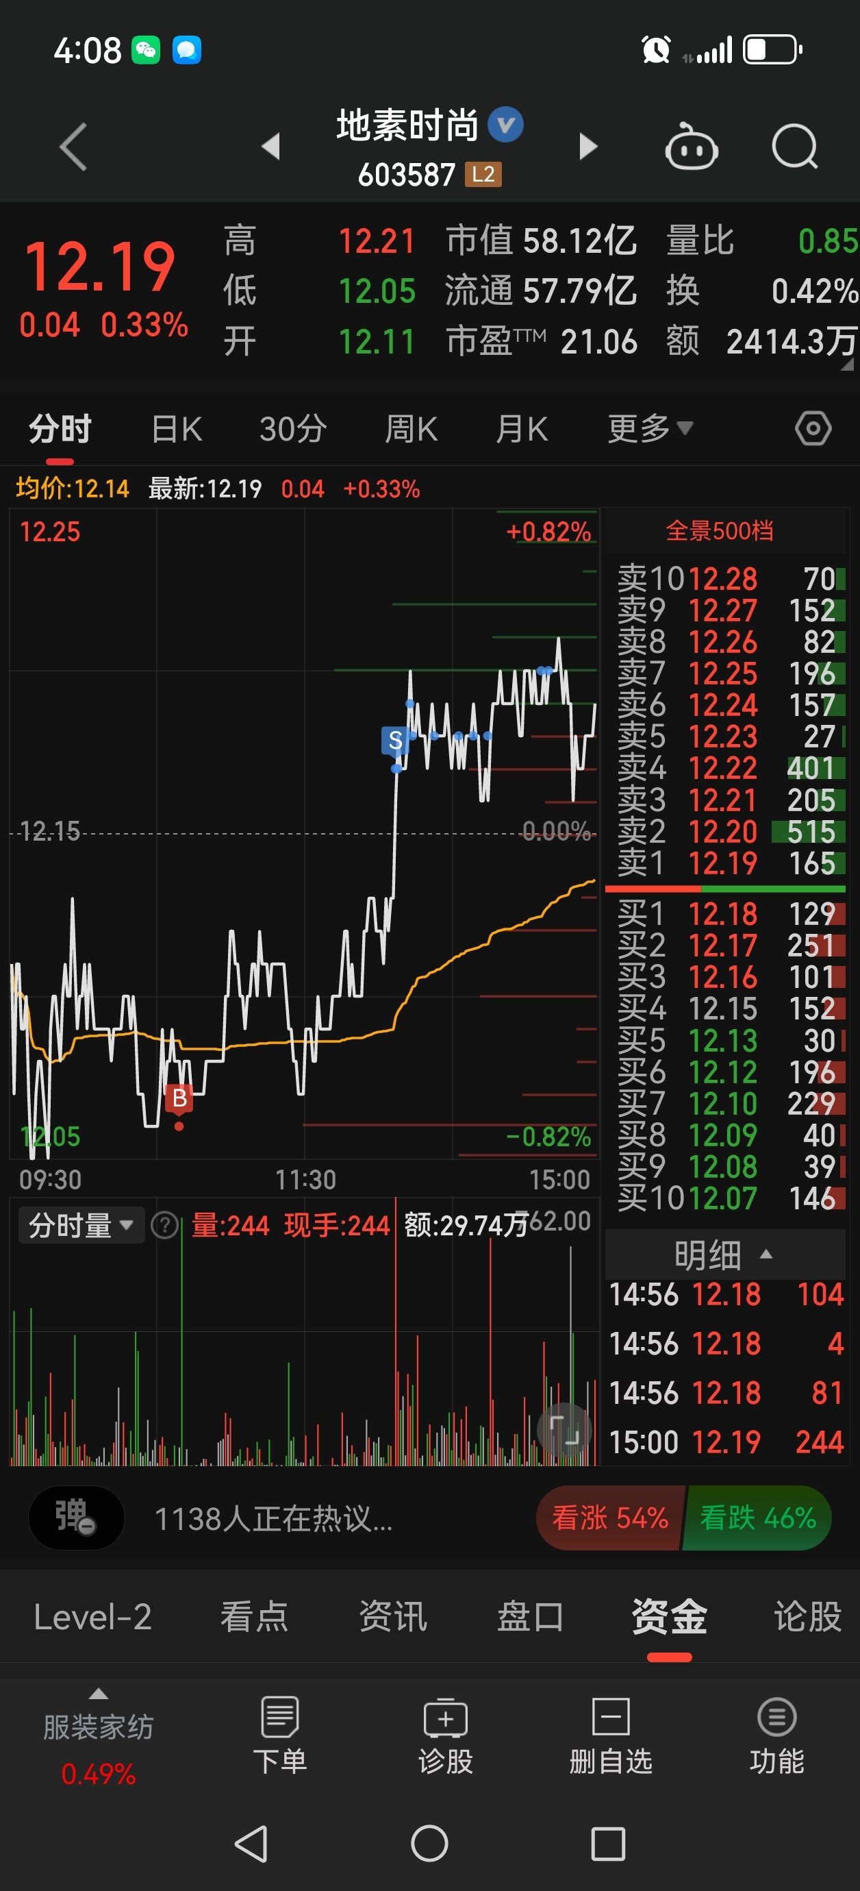The image size is (860, 1891).
Task: Select the 分时 chart tab
Action: click(x=60, y=429)
